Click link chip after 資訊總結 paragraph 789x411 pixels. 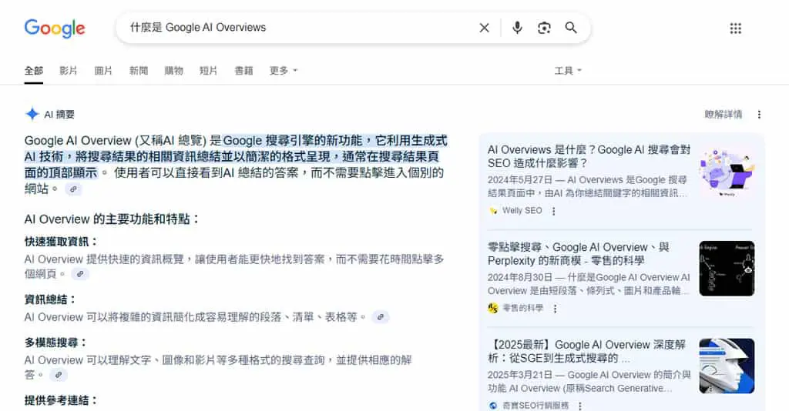pos(381,317)
